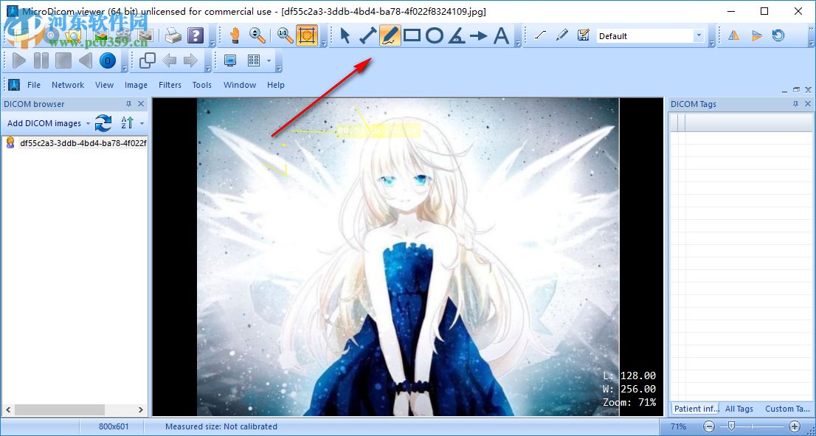Image resolution: width=816 pixels, height=436 pixels.
Task: Close the DICOM browser panel
Action: (140, 104)
